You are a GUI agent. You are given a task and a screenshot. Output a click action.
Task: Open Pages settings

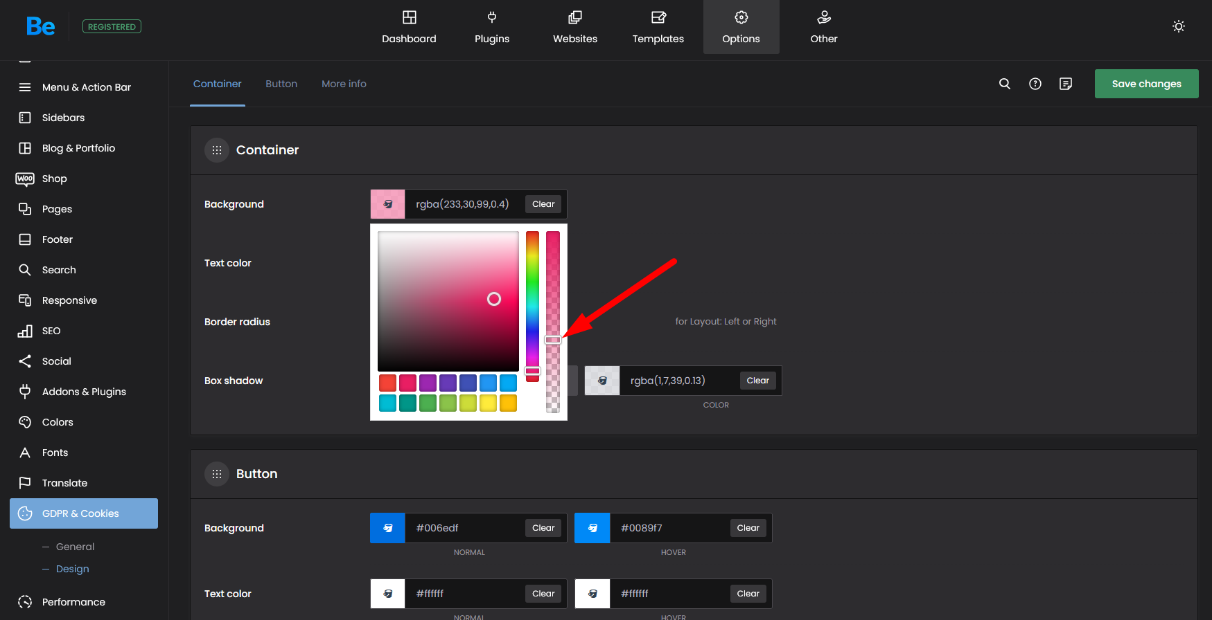tap(84, 209)
